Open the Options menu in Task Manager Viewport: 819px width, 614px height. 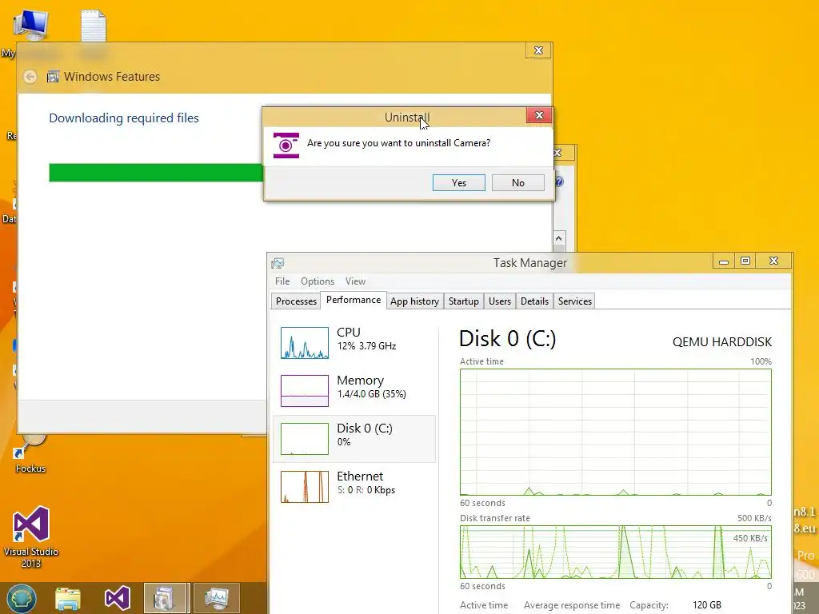click(317, 281)
